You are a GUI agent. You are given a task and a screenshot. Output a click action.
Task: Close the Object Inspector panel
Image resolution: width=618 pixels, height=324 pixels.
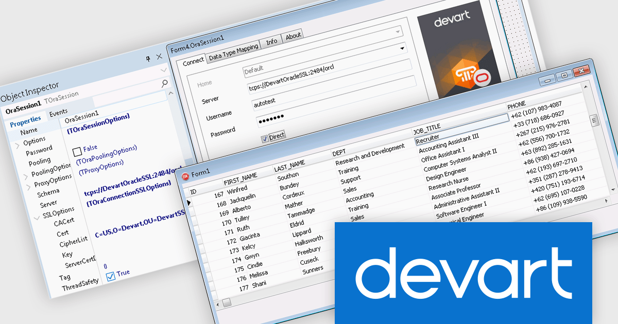click(x=159, y=57)
